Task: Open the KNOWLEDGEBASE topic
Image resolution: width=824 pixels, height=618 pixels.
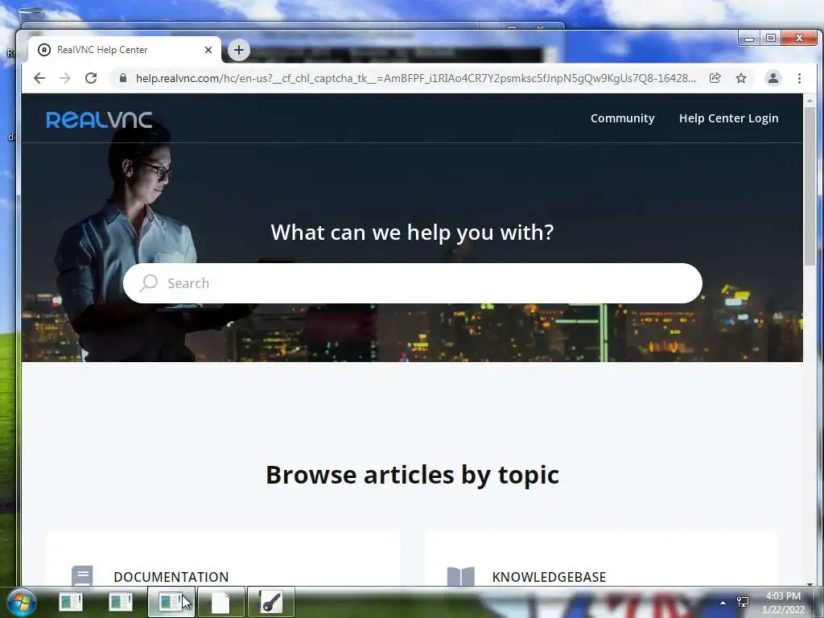Action: coord(549,577)
